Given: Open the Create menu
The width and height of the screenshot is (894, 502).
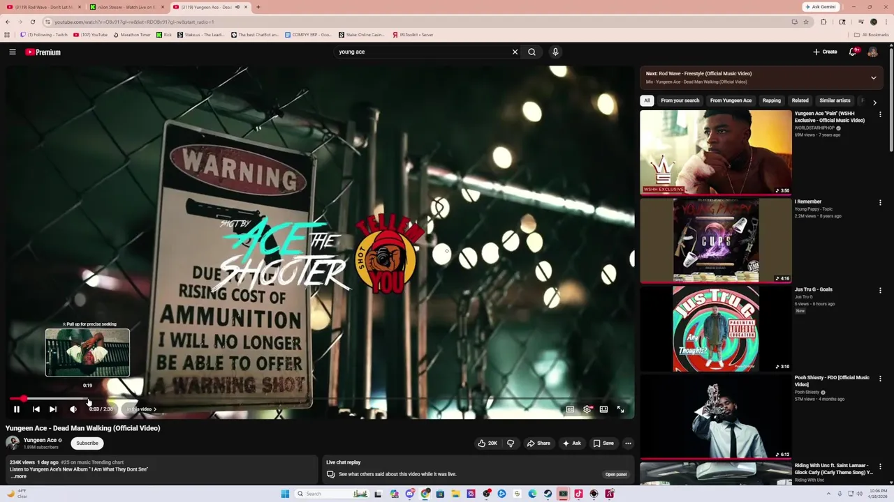Looking at the screenshot, I should [825, 52].
